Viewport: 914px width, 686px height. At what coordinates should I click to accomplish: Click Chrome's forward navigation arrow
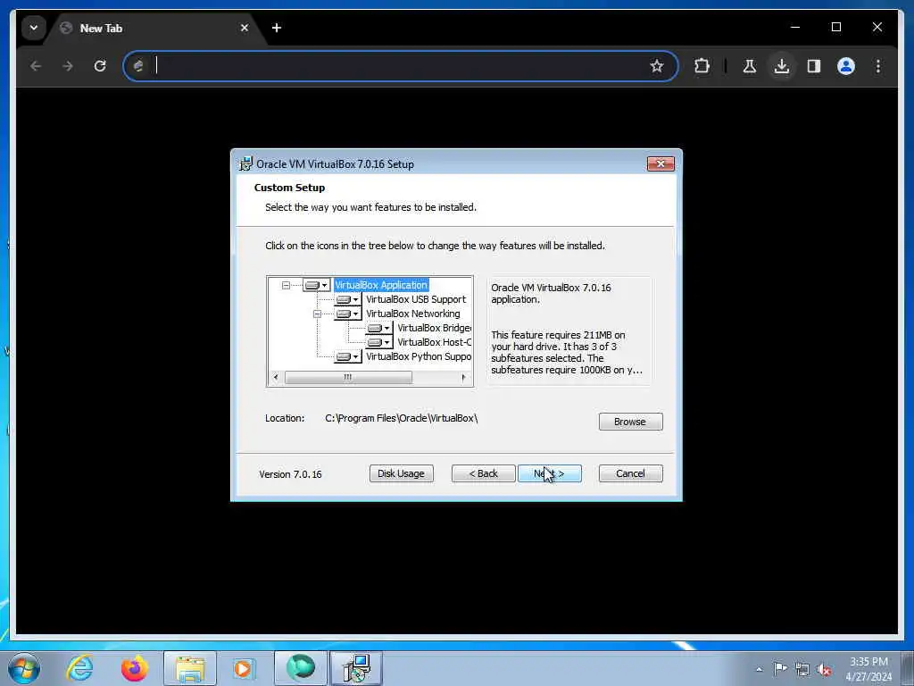[x=68, y=66]
